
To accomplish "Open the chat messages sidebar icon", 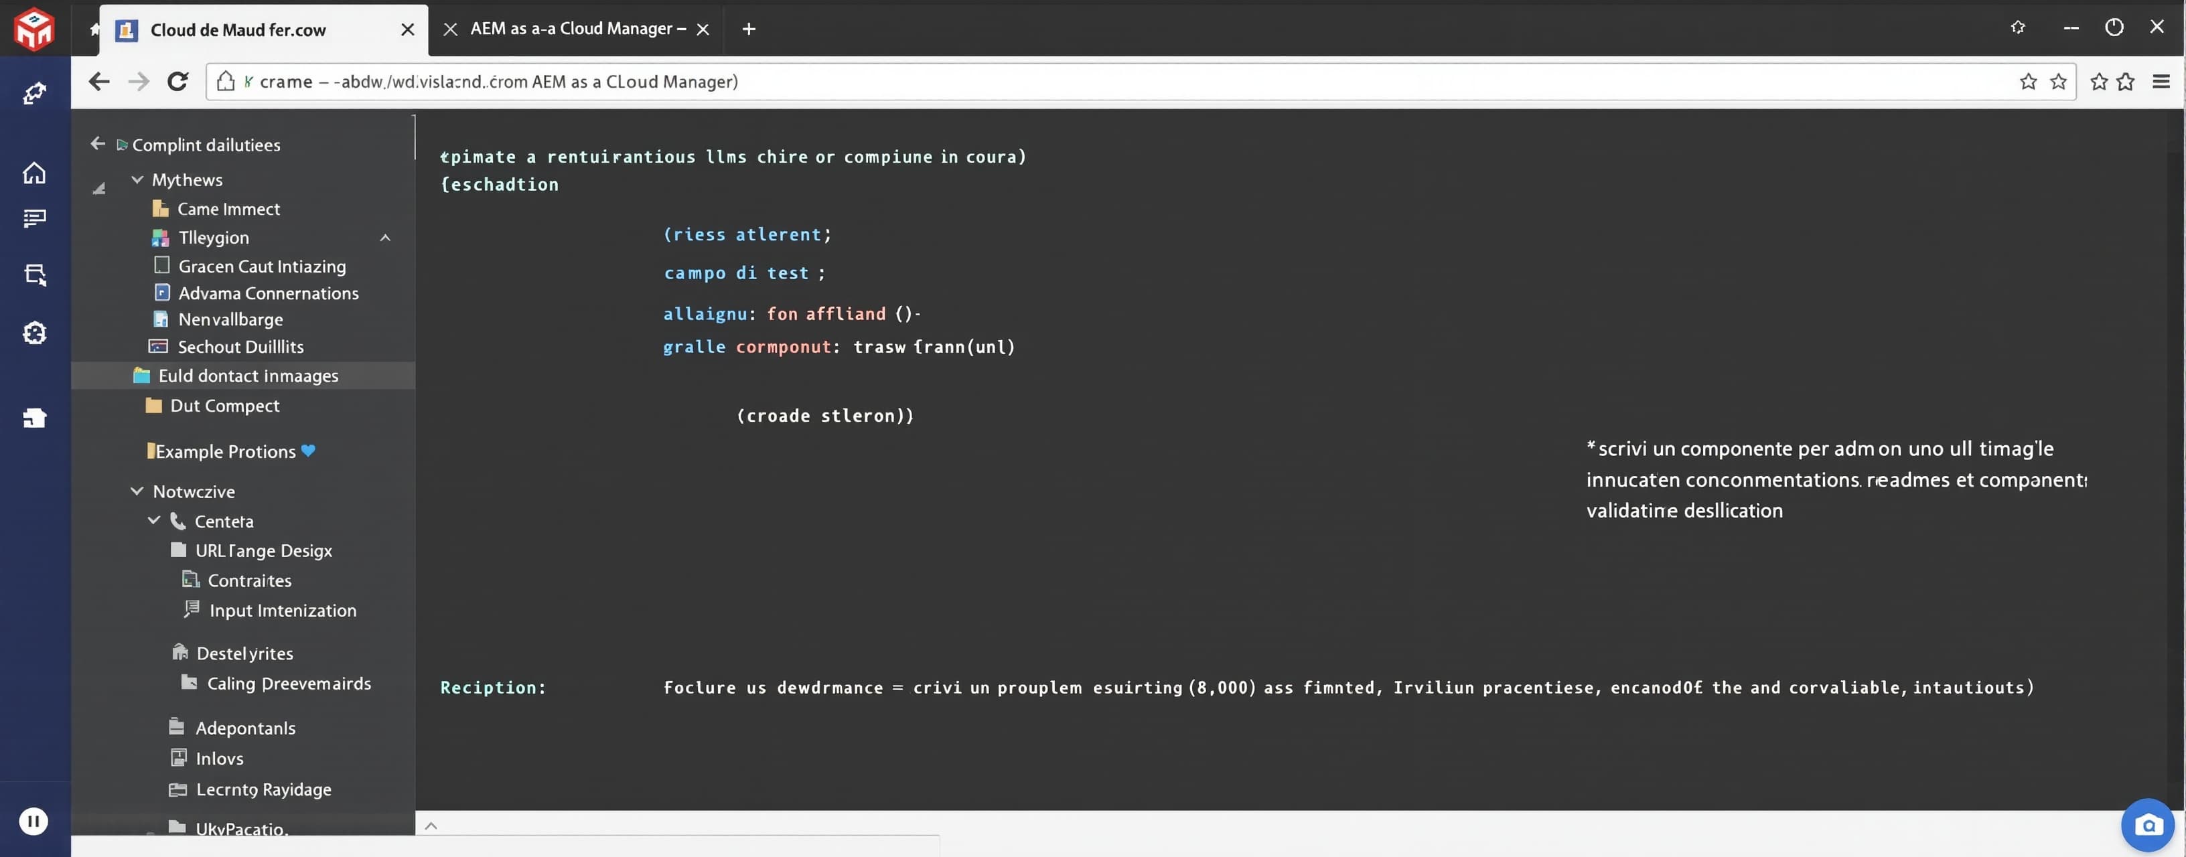I will (x=34, y=219).
